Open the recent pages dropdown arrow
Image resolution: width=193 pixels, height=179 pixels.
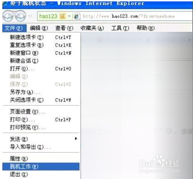click(31, 16)
